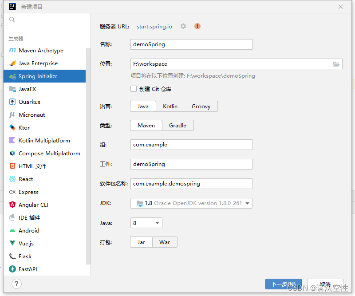Enable the create Git repository checkbox
The image size is (355, 296).
134,89
